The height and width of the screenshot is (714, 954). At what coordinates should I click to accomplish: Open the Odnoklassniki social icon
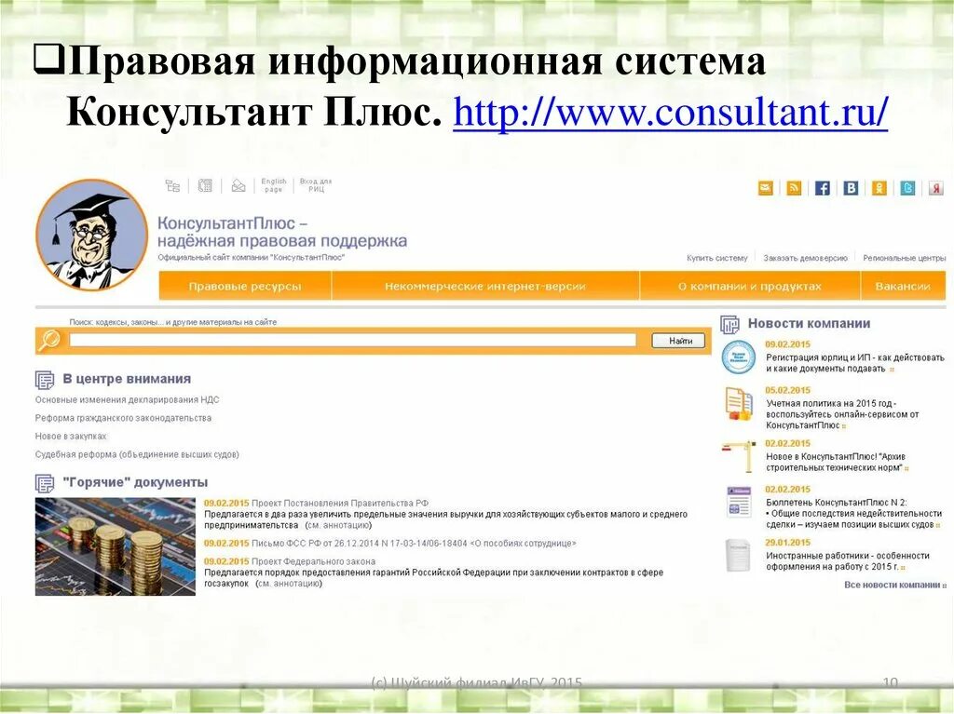coord(879,188)
